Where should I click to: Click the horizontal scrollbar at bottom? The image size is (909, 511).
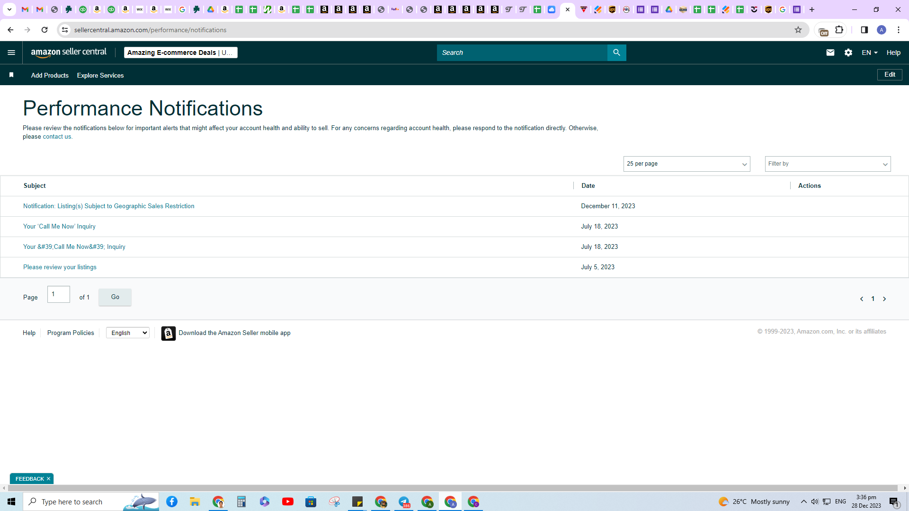pos(452,488)
